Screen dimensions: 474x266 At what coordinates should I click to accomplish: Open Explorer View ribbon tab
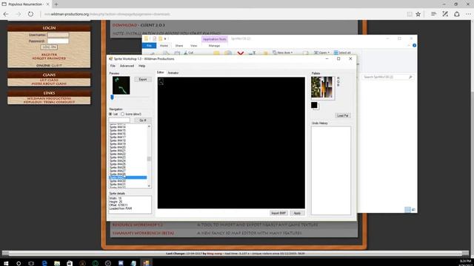tap(194, 46)
